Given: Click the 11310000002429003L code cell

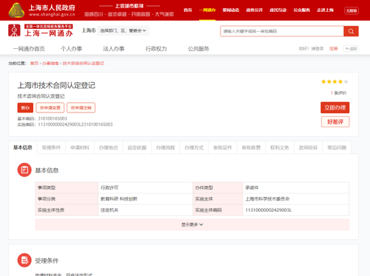Looking at the screenshot, I should (296, 210).
